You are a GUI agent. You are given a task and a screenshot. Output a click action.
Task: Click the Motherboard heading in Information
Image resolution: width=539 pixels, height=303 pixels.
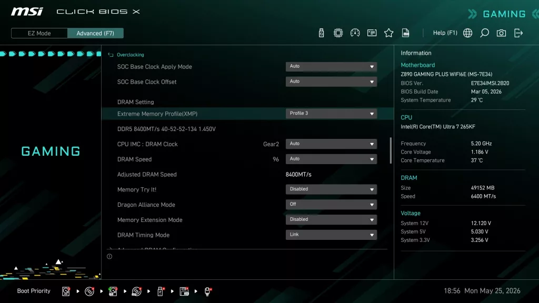[x=417, y=65]
